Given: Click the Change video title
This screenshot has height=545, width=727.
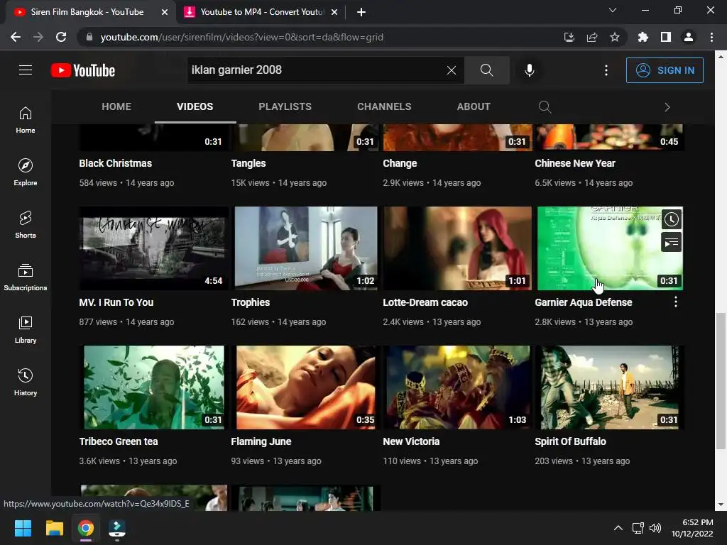Looking at the screenshot, I should click(400, 163).
